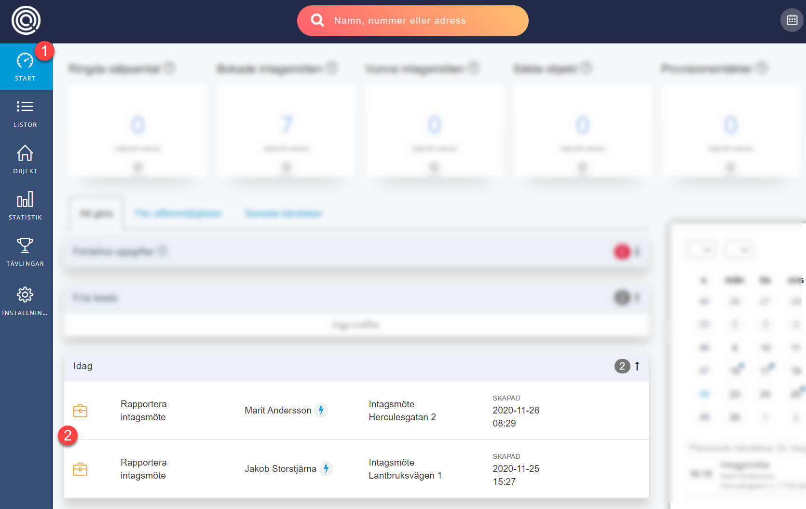Collapse the Idag section with the arrow
The width and height of the screenshot is (806, 509).
(637, 366)
